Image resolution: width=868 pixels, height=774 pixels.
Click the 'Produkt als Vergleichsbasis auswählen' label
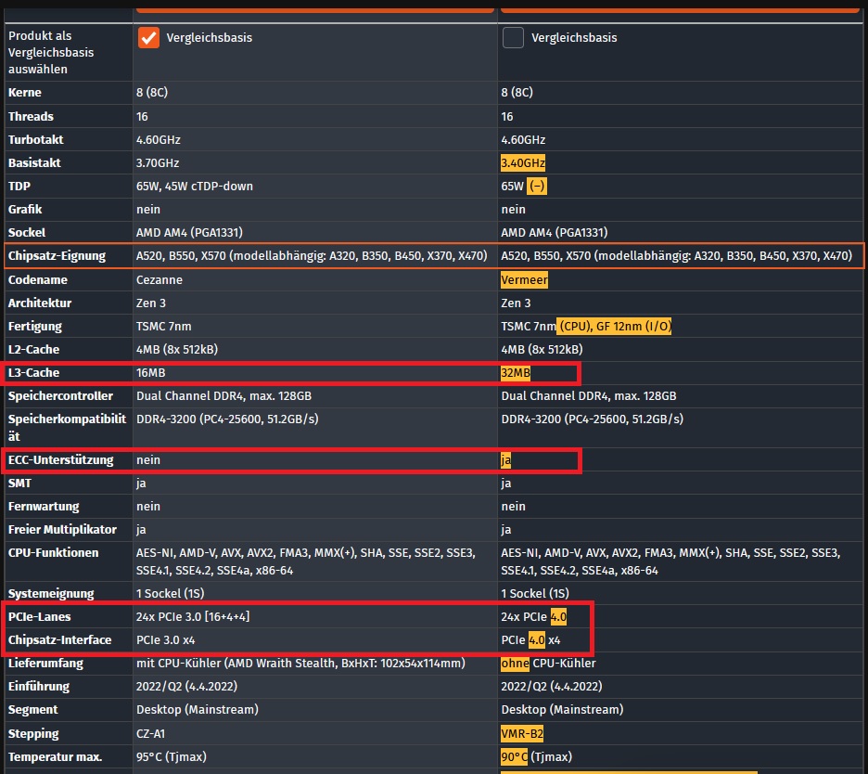(51, 53)
